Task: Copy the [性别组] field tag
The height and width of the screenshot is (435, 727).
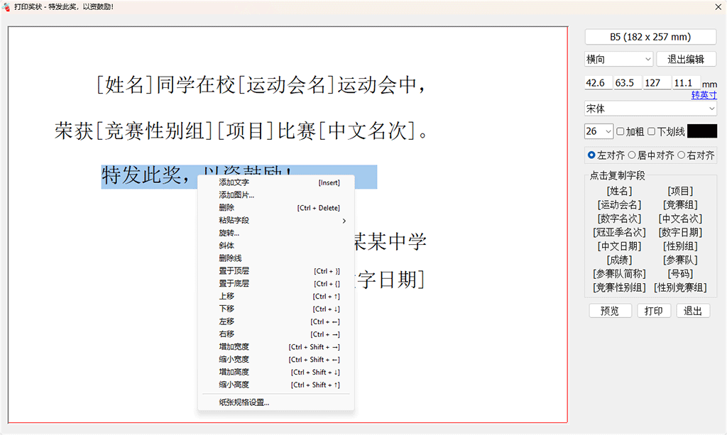Action: point(680,246)
